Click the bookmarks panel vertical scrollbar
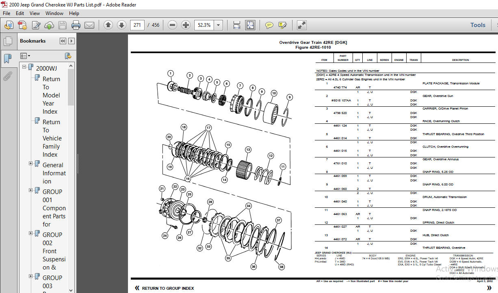Screen dimensions: 498x293 tap(71, 87)
